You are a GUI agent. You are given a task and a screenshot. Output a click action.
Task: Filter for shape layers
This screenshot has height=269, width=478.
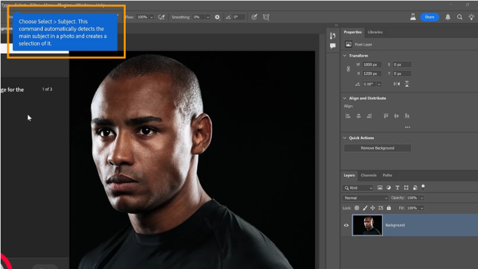[406, 188]
